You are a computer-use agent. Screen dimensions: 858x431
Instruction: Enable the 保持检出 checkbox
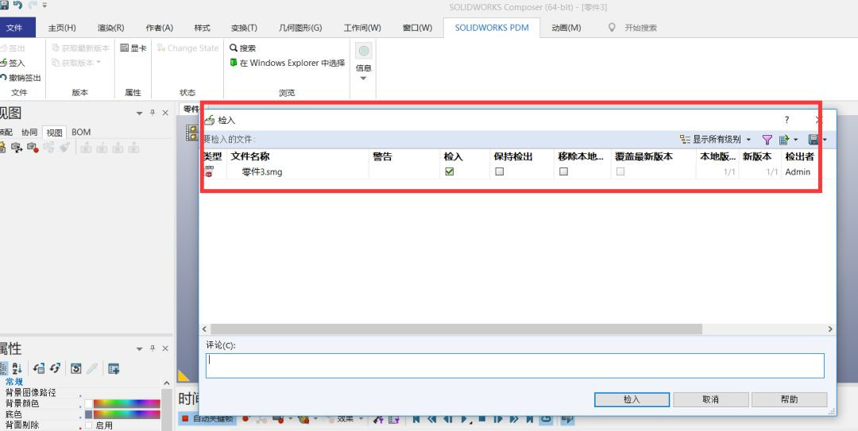tap(500, 171)
